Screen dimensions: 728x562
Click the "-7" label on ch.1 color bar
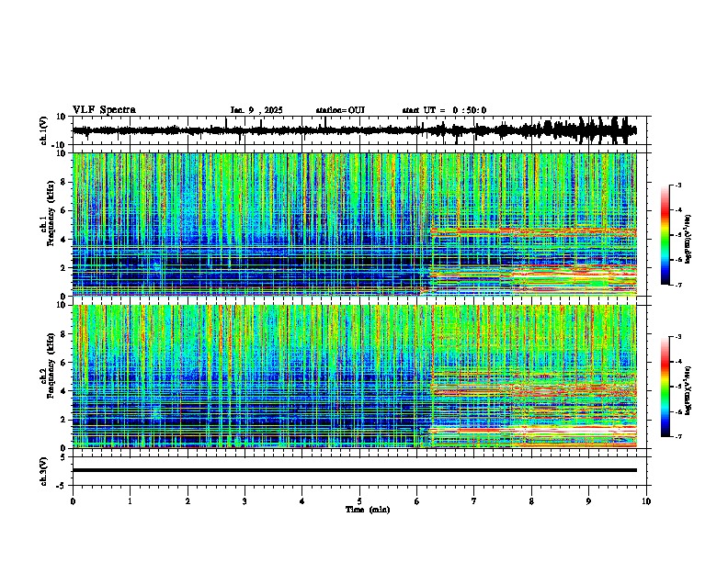tap(677, 285)
